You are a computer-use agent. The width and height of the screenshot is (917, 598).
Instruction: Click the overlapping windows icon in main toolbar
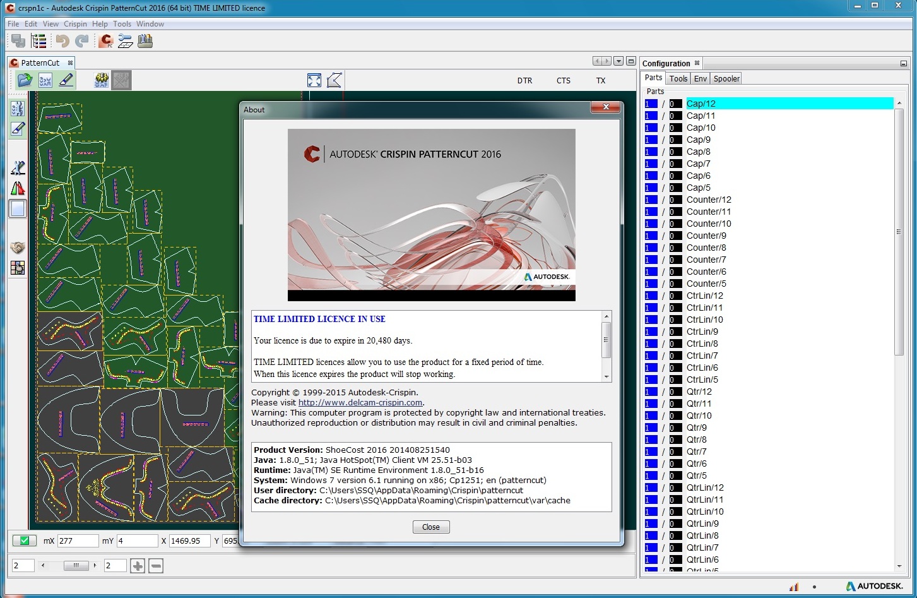tap(18, 41)
